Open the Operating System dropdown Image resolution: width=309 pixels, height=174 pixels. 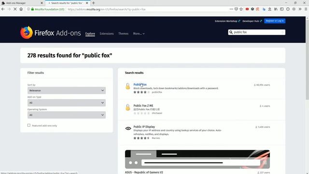tap(67, 115)
